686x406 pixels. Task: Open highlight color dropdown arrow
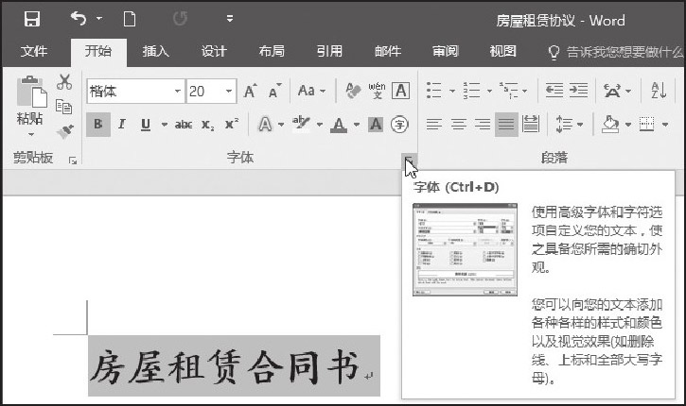(x=320, y=125)
